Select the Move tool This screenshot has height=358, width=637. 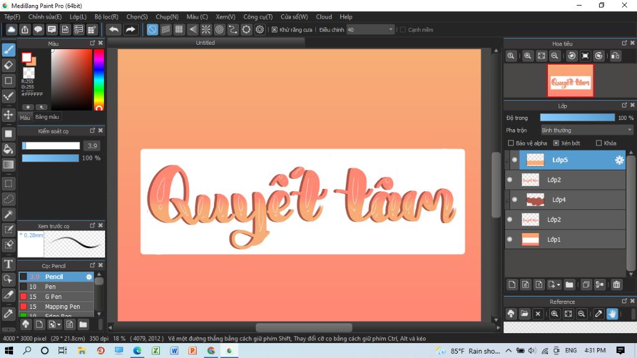(9, 115)
